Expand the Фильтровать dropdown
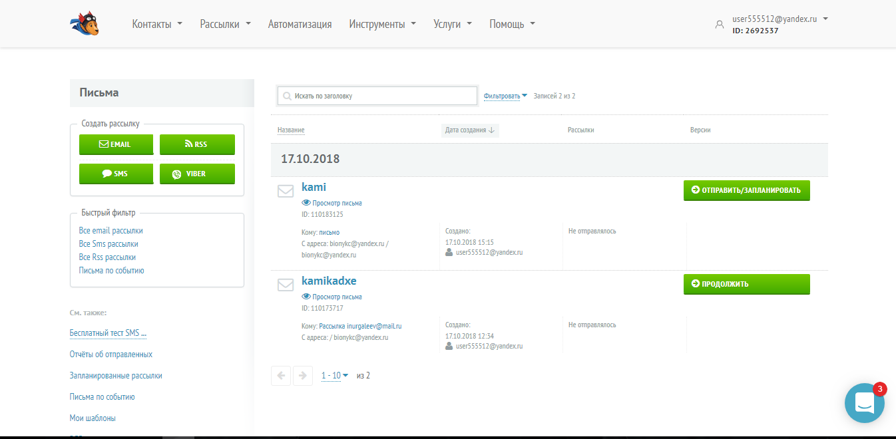Viewport: 896px width, 439px height. [505, 96]
